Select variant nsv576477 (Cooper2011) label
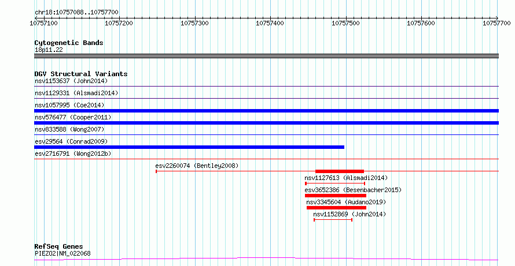Viewport: 515px width, 266px height. pos(73,117)
